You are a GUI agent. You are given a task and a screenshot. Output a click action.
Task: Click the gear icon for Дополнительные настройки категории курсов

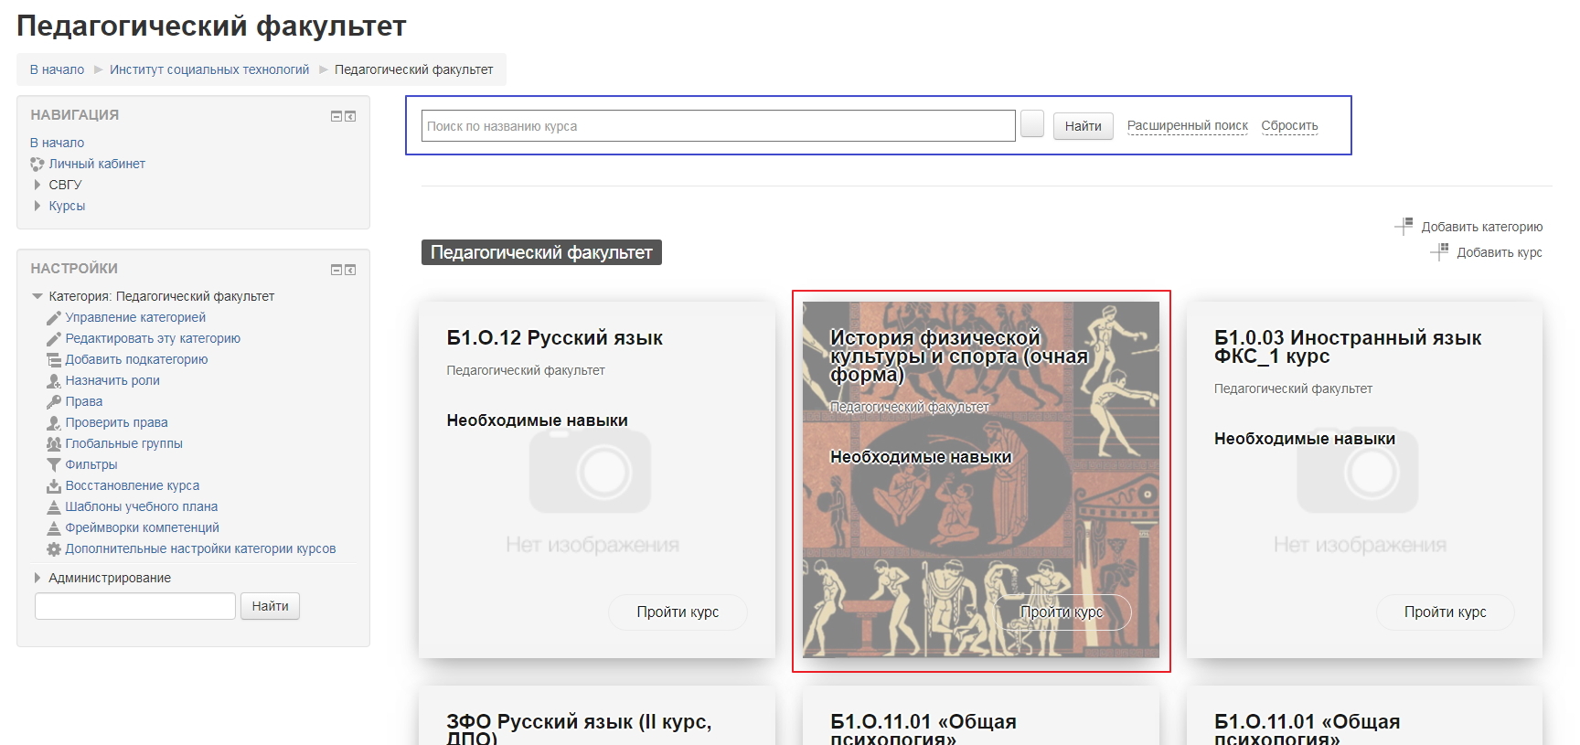tap(54, 549)
